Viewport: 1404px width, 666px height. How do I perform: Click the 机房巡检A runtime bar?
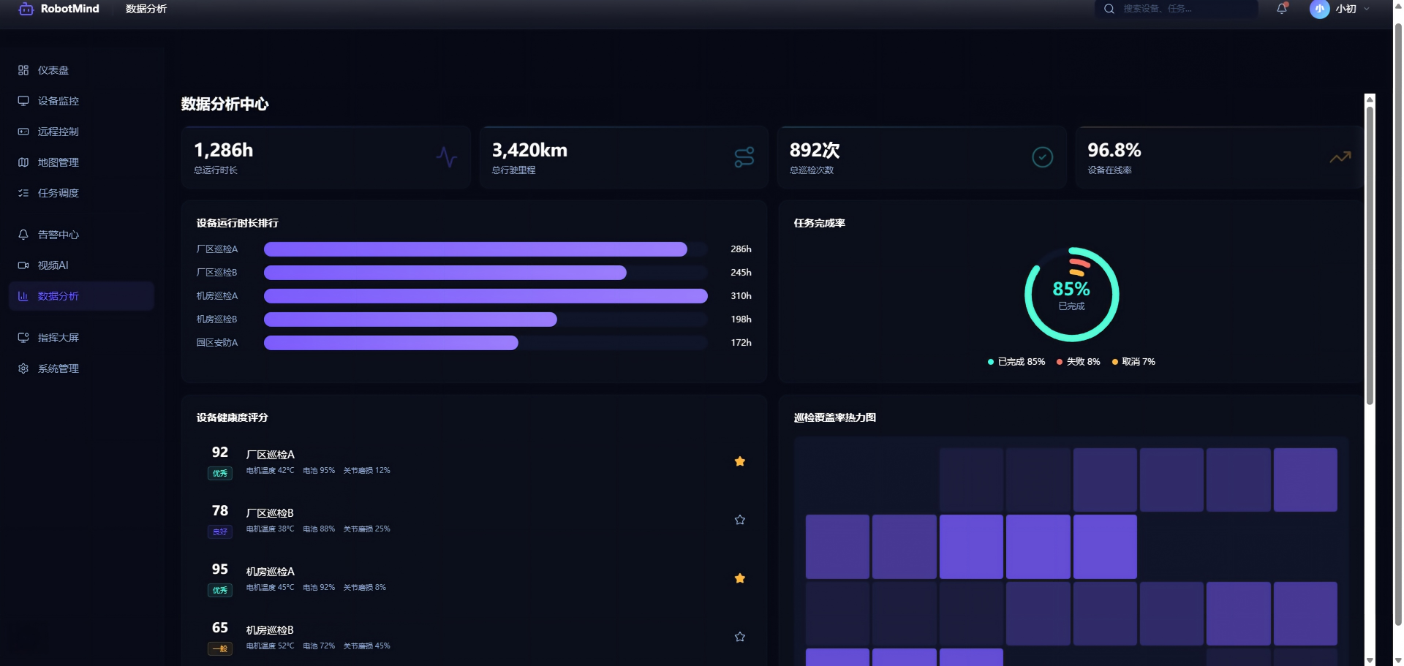pos(486,296)
